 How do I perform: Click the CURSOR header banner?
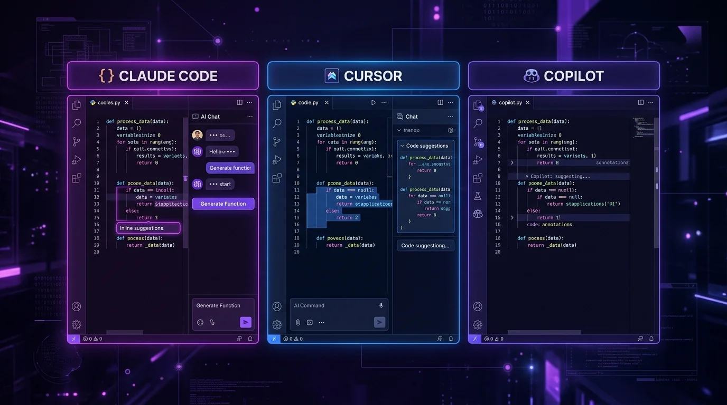tap(363, 75)
